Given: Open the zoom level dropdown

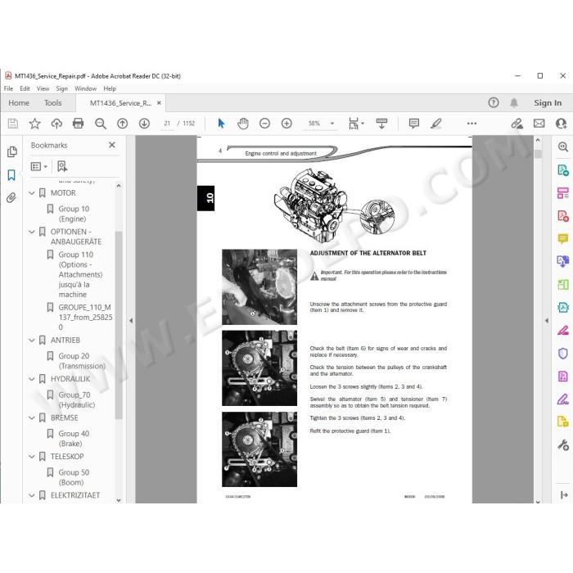Looking at the screenshot, I should (x=332, y=124).
